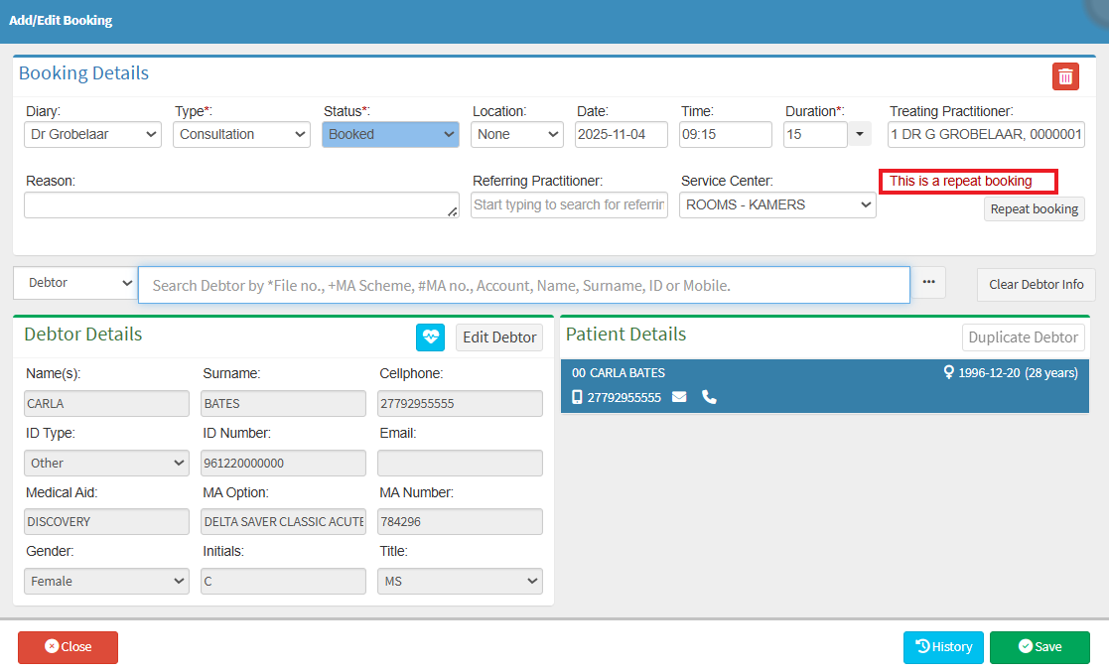Click the heartbeat medical icon in Debtor Details
1109x672 pixels.
pyautogui.click(x=430, y=337)
